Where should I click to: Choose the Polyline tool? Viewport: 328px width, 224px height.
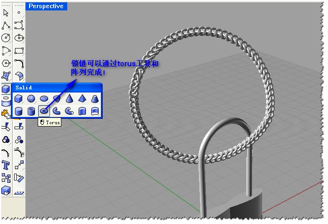click(6, 25)
